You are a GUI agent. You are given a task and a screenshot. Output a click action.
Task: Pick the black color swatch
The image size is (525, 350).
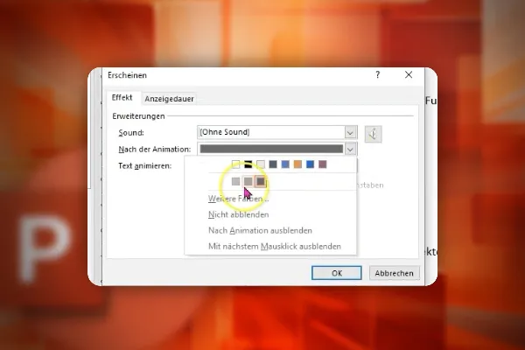coord(248,164)
